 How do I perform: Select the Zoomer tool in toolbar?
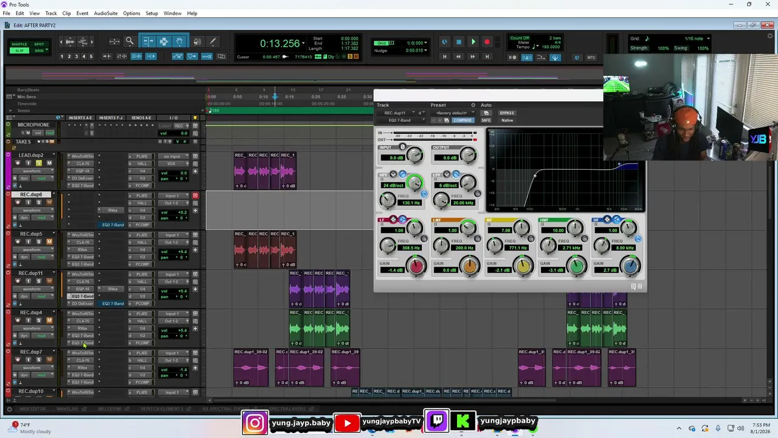coord(129,41)
